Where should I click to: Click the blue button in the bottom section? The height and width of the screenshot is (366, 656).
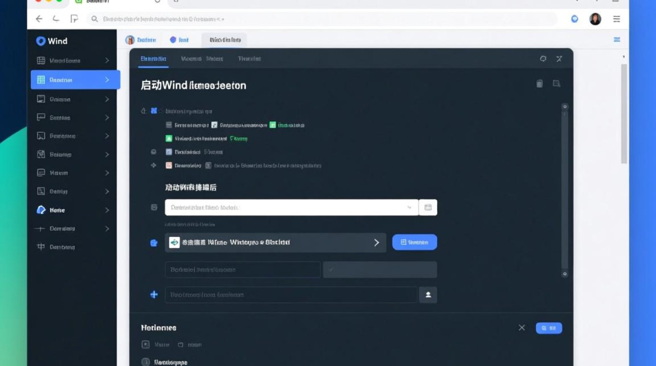[549, 328]
